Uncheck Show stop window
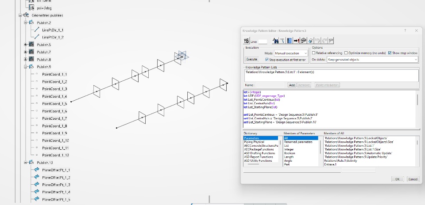 coord(390,53)
